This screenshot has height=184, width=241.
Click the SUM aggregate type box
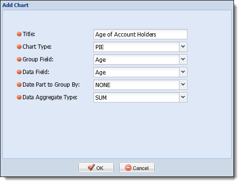[136, 97]
